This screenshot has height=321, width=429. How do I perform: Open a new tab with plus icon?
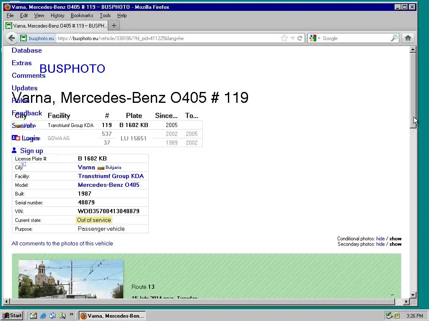114,25
